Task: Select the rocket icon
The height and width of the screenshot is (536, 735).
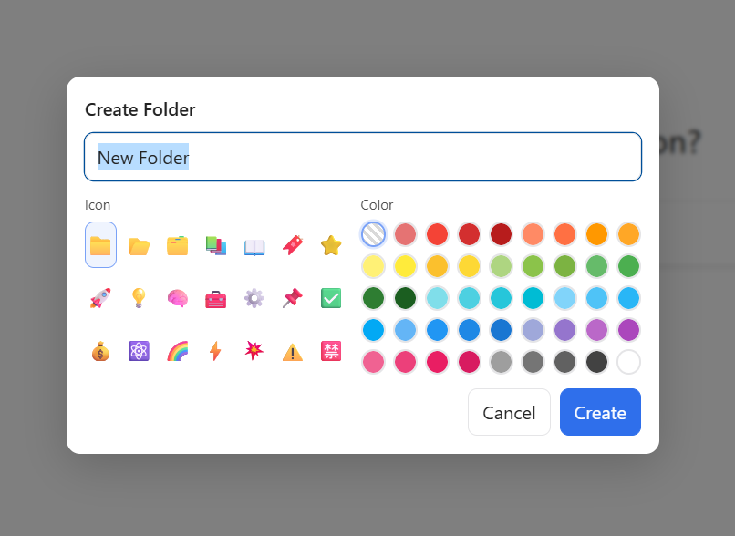Action: [100, 298]
